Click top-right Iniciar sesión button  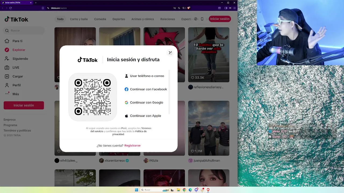pyautogui.click(x=220, y=19)
